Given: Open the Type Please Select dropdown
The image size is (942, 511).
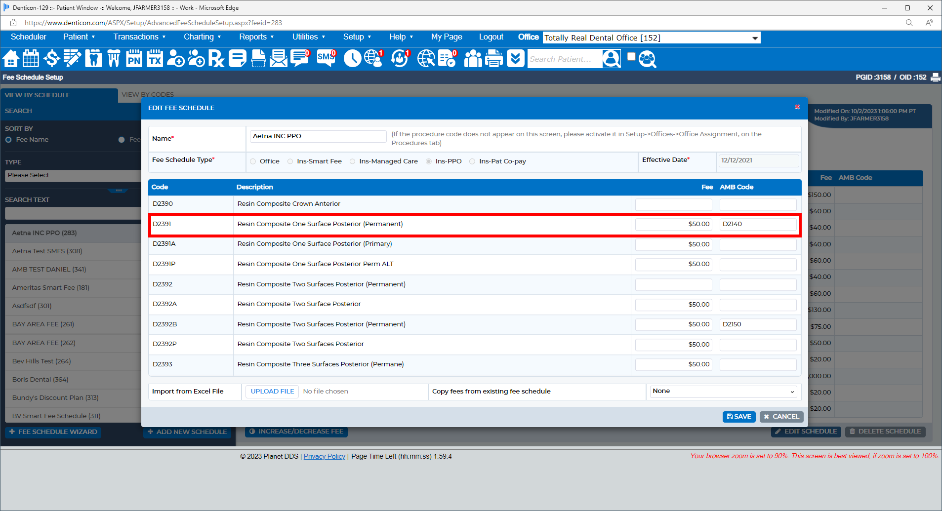Looking at the screenshot, I should 73,176.
